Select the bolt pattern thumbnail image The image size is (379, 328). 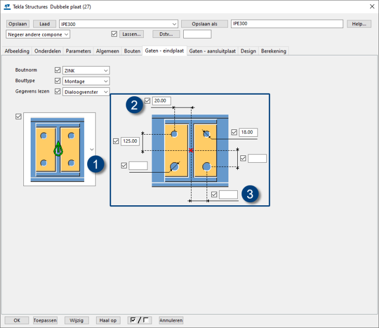click(58, 149)
